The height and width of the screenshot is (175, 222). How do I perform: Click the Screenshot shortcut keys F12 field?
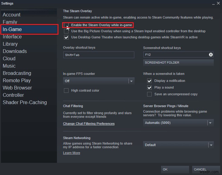coord(178,54)
